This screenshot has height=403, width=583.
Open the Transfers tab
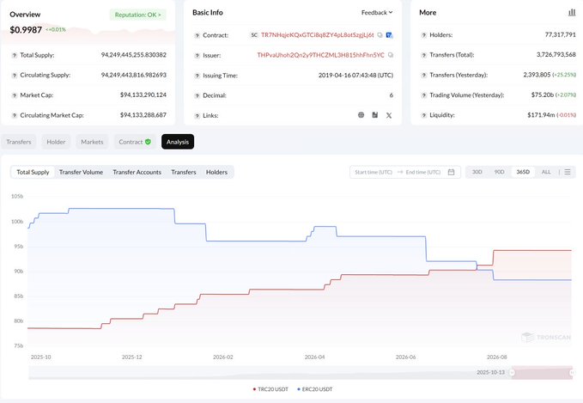(19, 142)
